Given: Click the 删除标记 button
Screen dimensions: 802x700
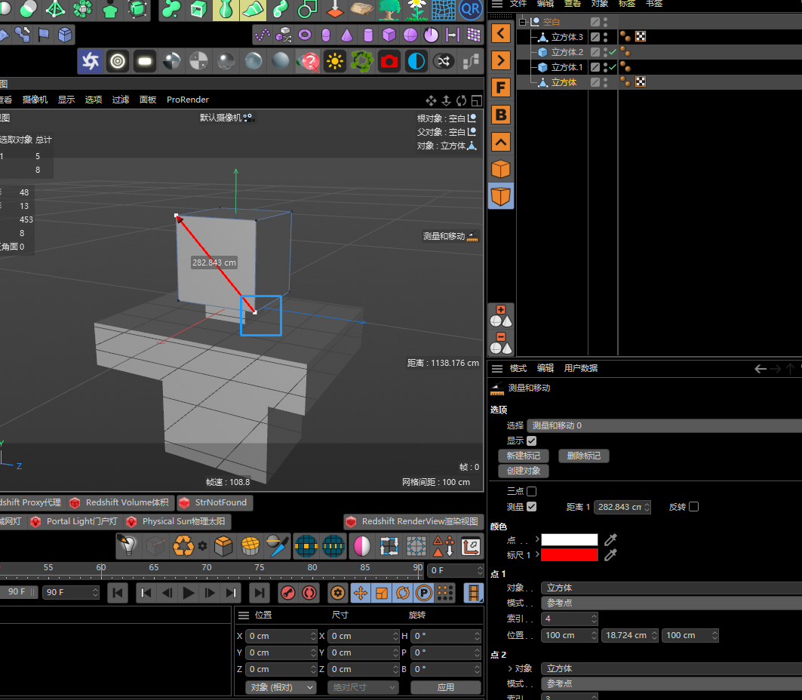Looking at the screenshot, I should 584,456.
